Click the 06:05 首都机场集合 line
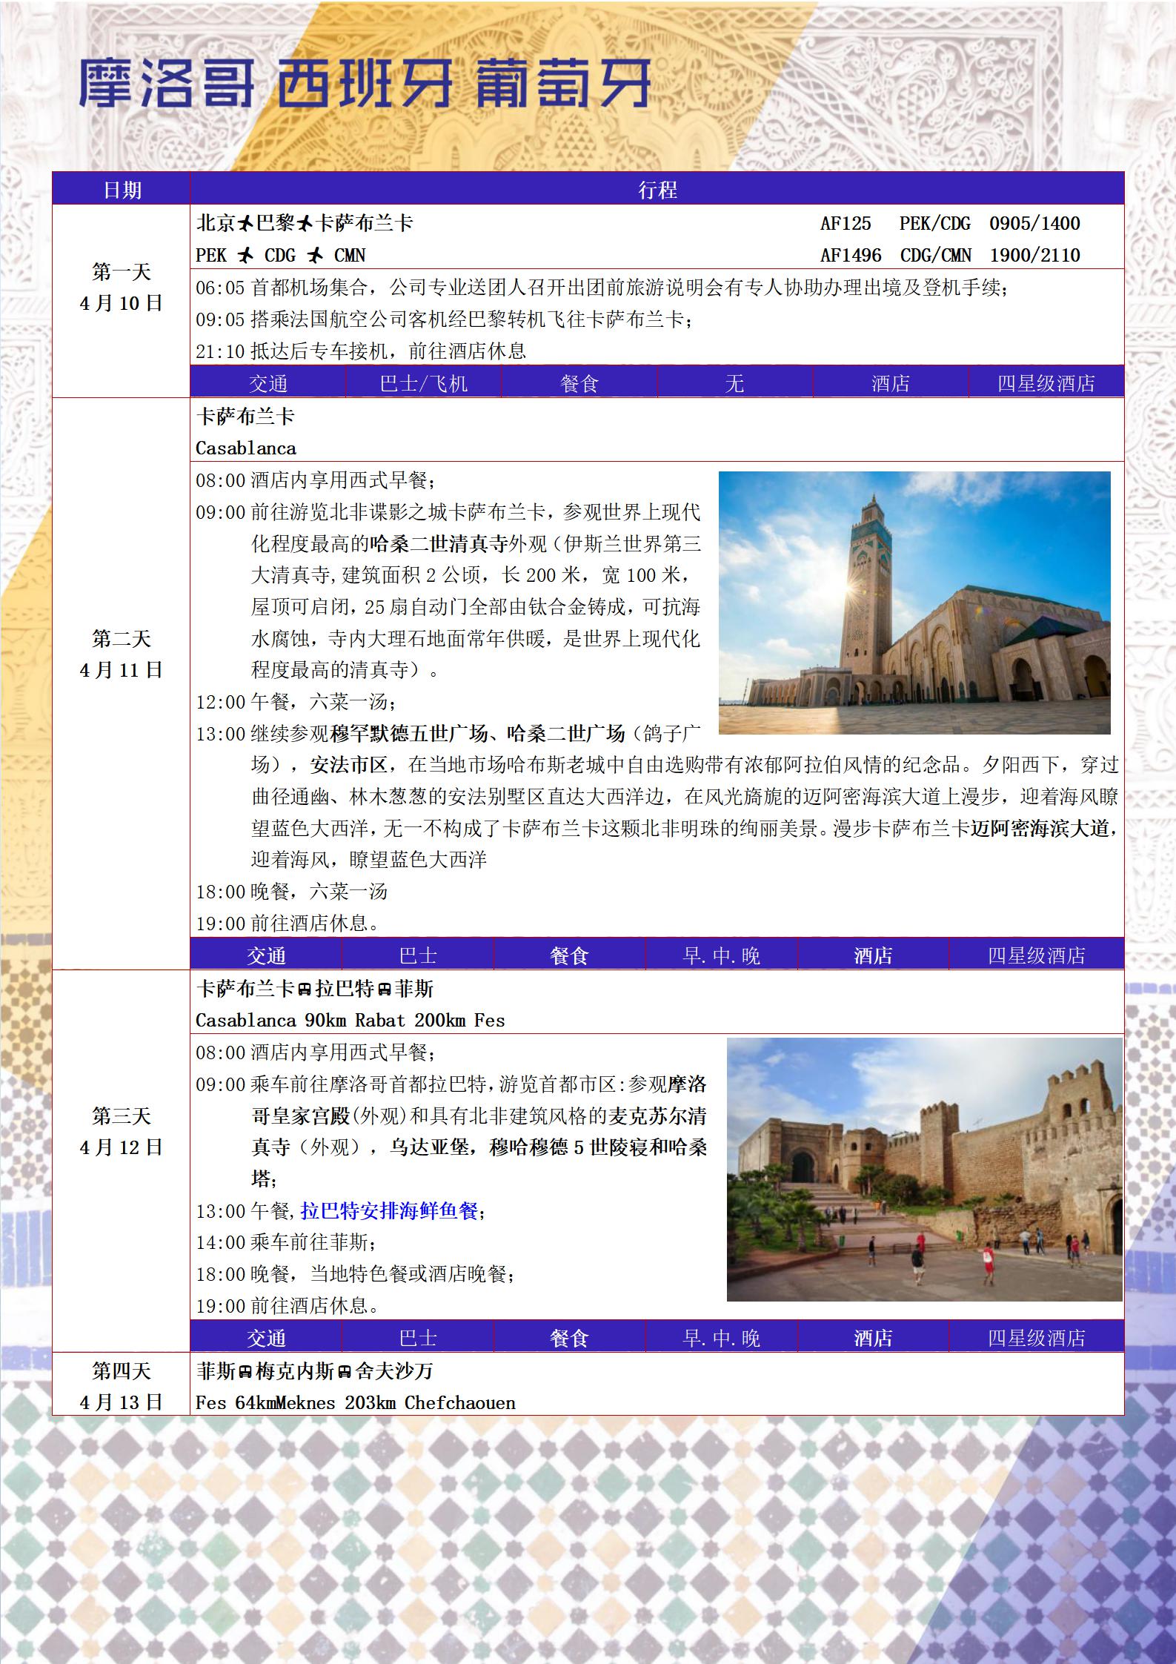 click(x=602, y=288)
